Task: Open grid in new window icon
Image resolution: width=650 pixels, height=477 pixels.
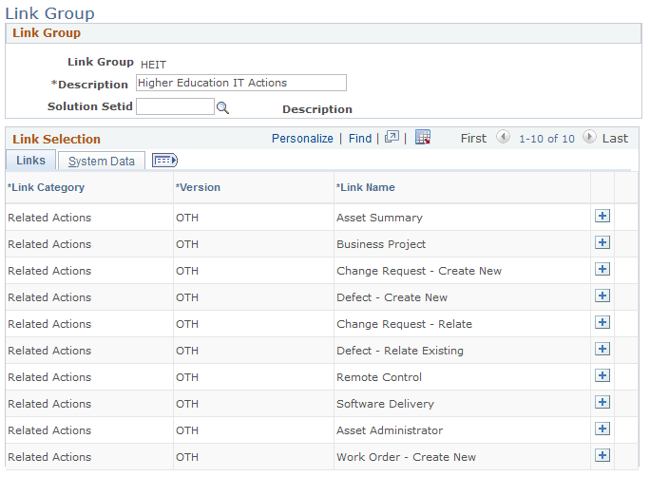Action: point(392,137)
